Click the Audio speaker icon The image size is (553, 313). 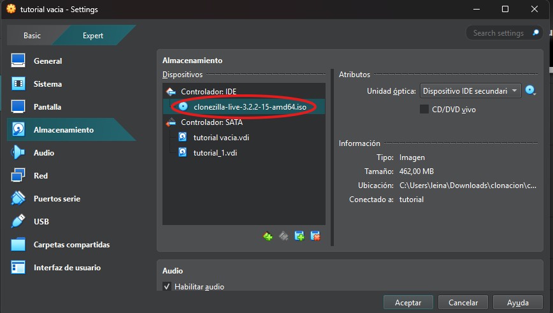pyautogui.click(x=18, y=152)
